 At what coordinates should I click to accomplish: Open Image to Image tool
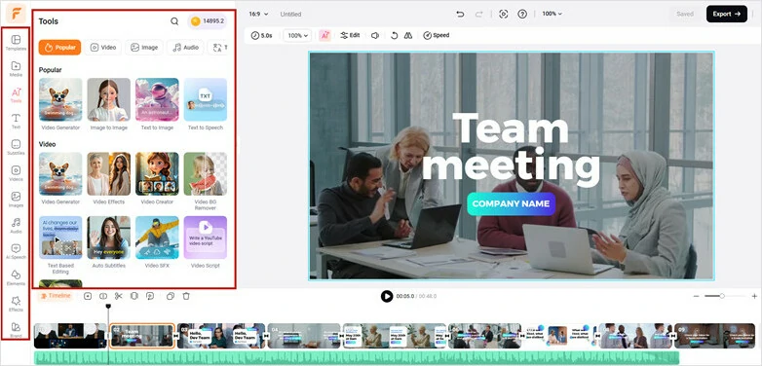click(x=109, y=104)
